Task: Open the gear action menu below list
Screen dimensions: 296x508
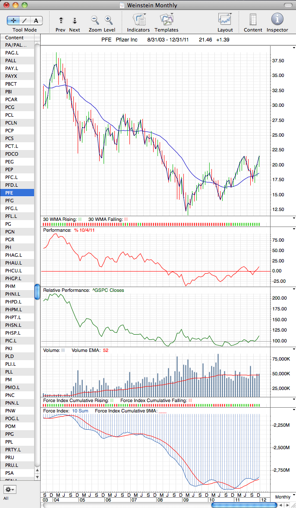Action: click(x=9, y=489)
